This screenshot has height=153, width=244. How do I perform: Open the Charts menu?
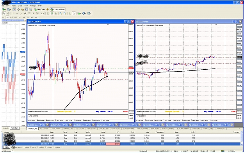pos(20,6)
